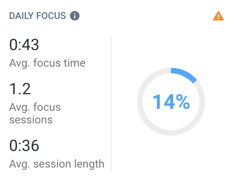Select the 0:36 session length value
The image size is (232, 194).
point(24,145)
